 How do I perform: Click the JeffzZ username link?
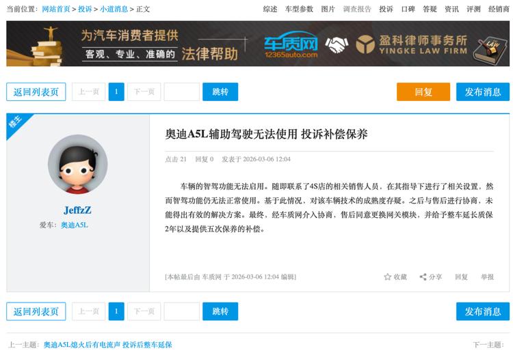77,210
